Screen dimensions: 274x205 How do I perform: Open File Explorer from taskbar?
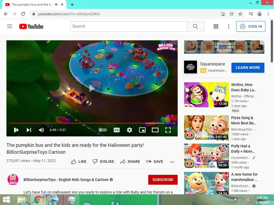pyautogui.click(x=22, y=200)
